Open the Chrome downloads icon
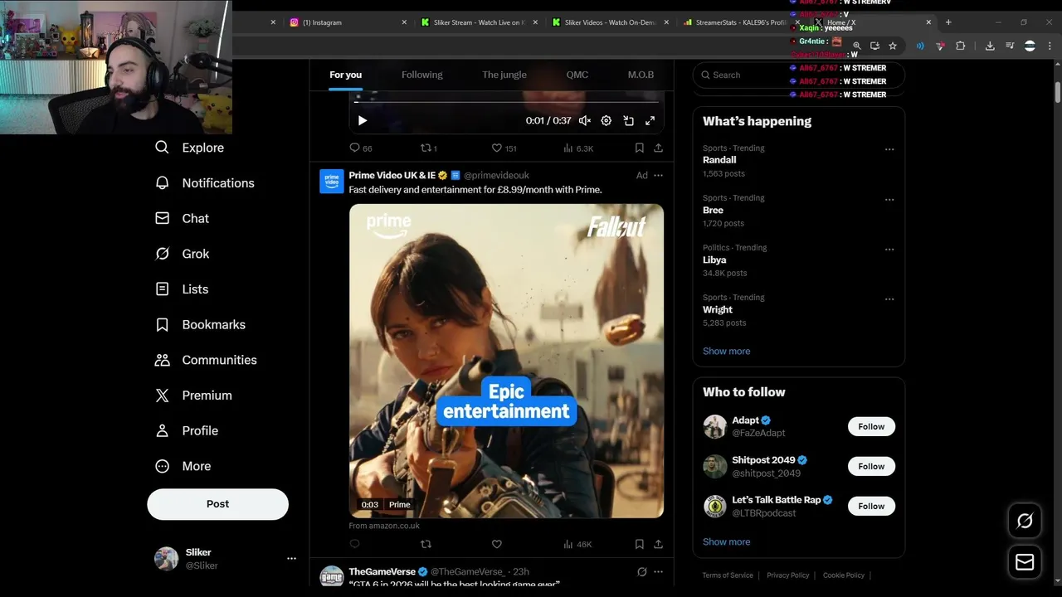 pyautogui.click(x=990, y=46)
